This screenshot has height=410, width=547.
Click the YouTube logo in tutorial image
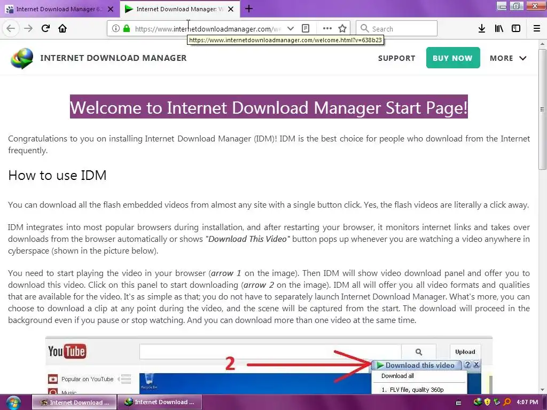[x=67, y=351]
